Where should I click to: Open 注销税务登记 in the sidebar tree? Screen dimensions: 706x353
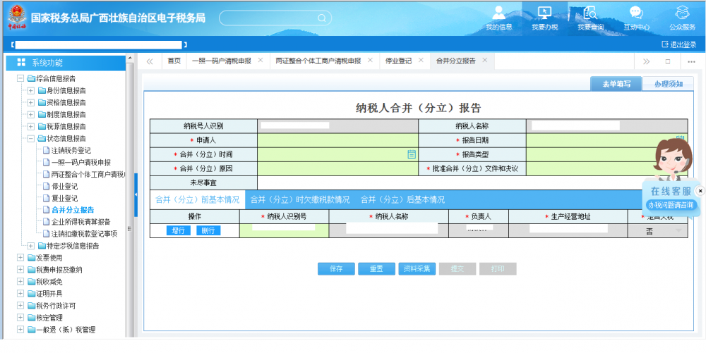(x=71, y=150)
